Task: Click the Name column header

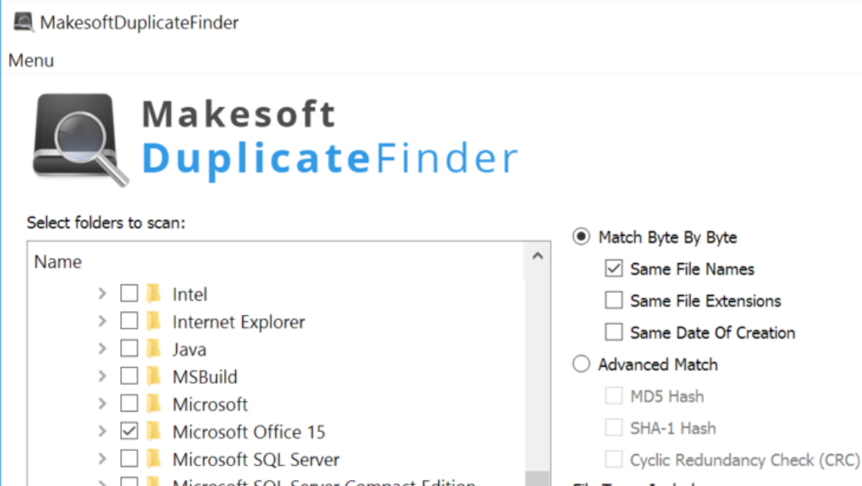Action: [58, 261]
